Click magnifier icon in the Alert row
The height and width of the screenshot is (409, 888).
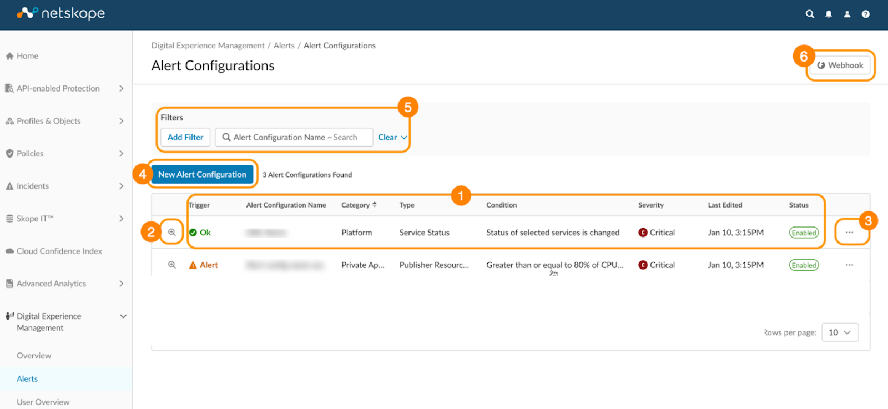click(172, 265)
